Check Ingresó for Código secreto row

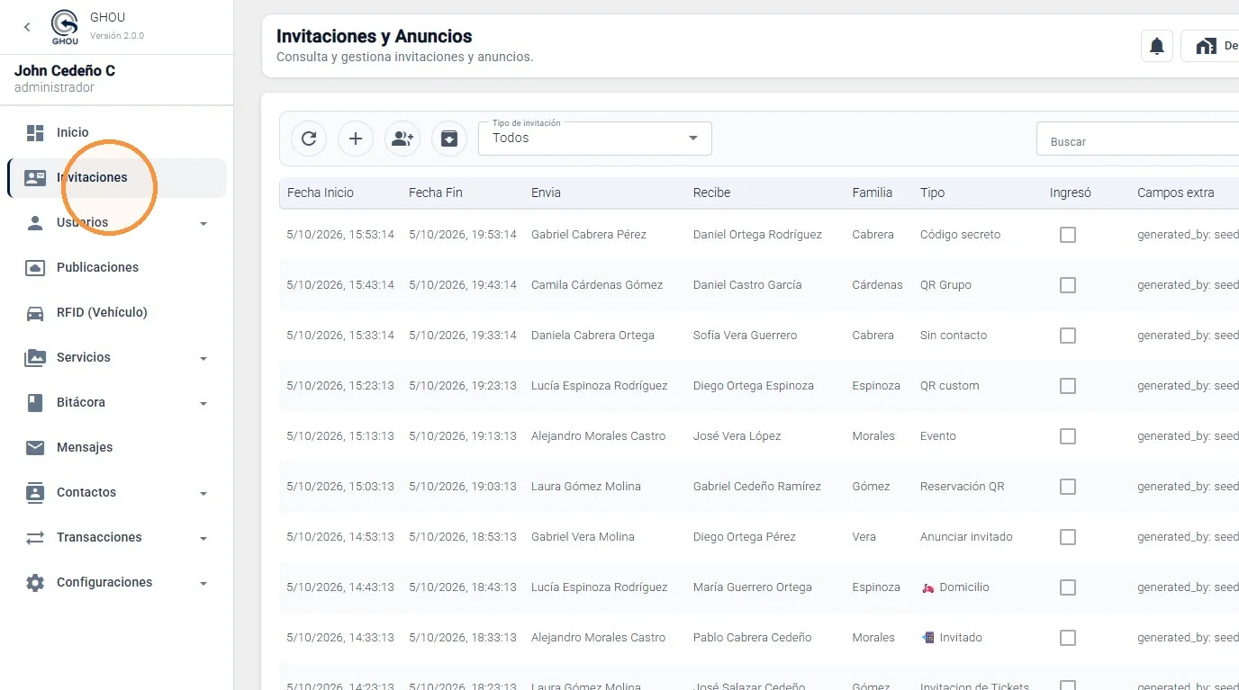(x=1068, y=235)
